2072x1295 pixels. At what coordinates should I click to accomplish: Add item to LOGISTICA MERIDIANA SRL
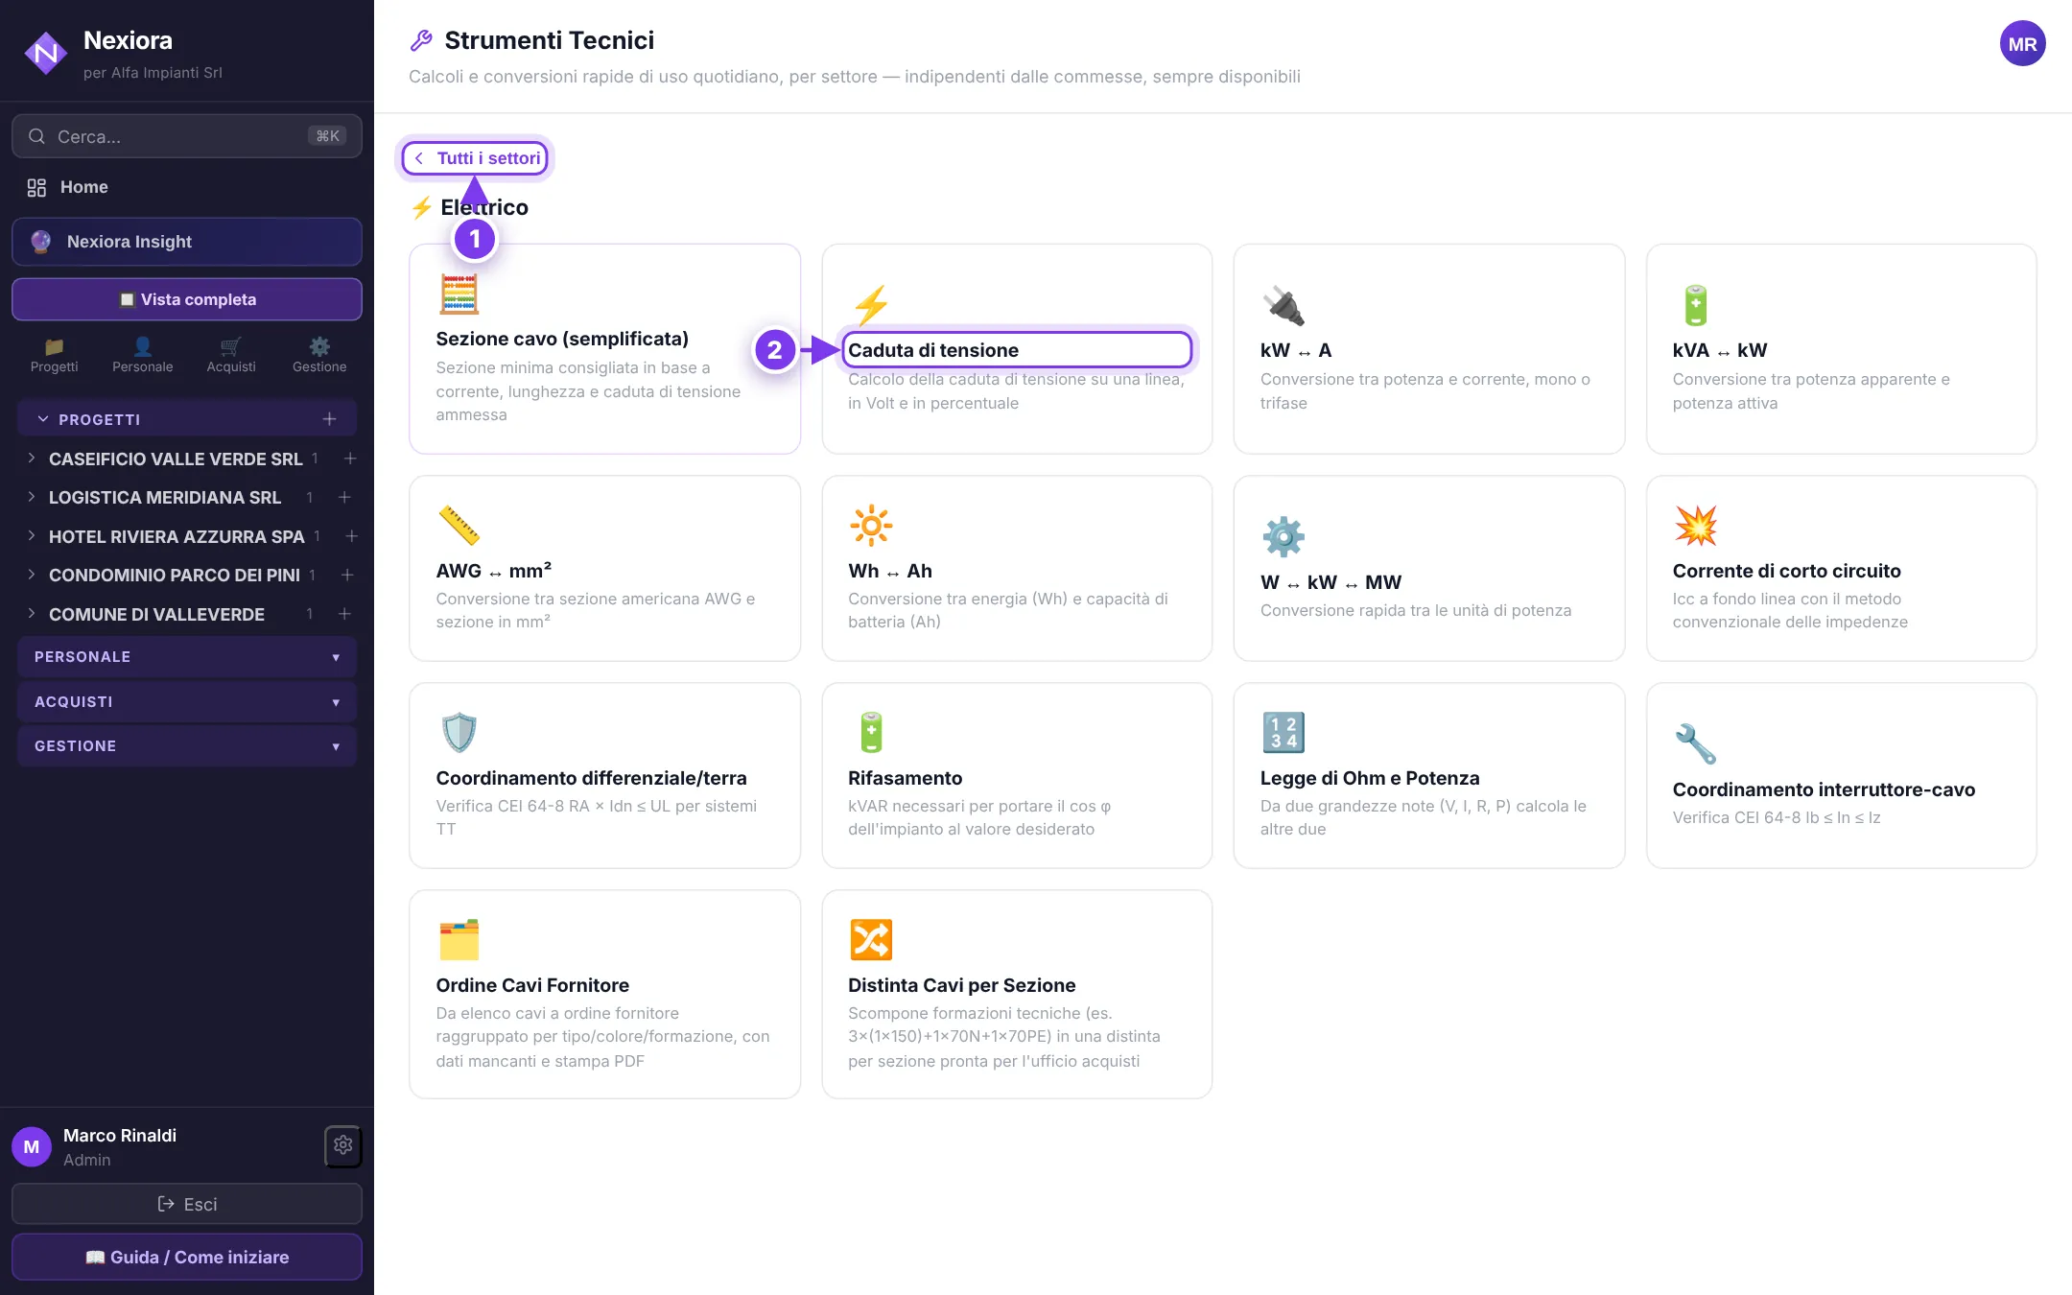pos(344,497)
